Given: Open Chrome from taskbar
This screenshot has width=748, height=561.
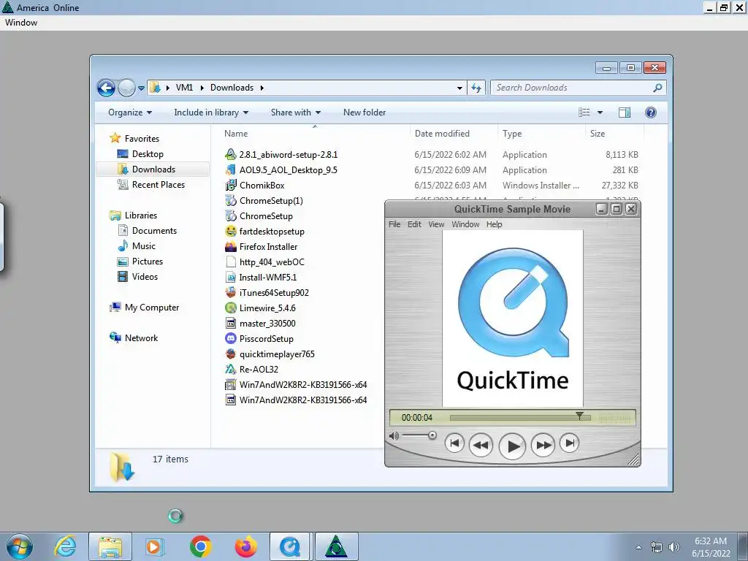Looking at the screenshot, I should point(200,546).
